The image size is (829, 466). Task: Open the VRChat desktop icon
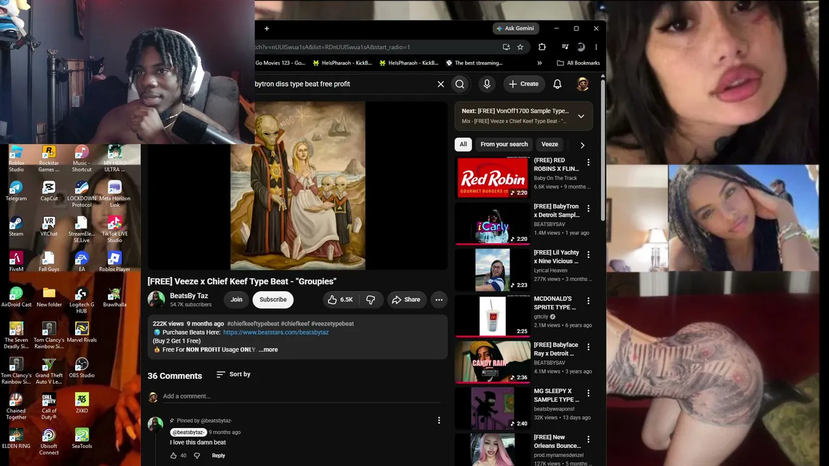[49, 227]
